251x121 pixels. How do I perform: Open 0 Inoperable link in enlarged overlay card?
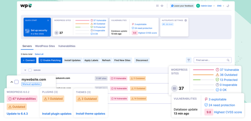(x=226, y=85)
